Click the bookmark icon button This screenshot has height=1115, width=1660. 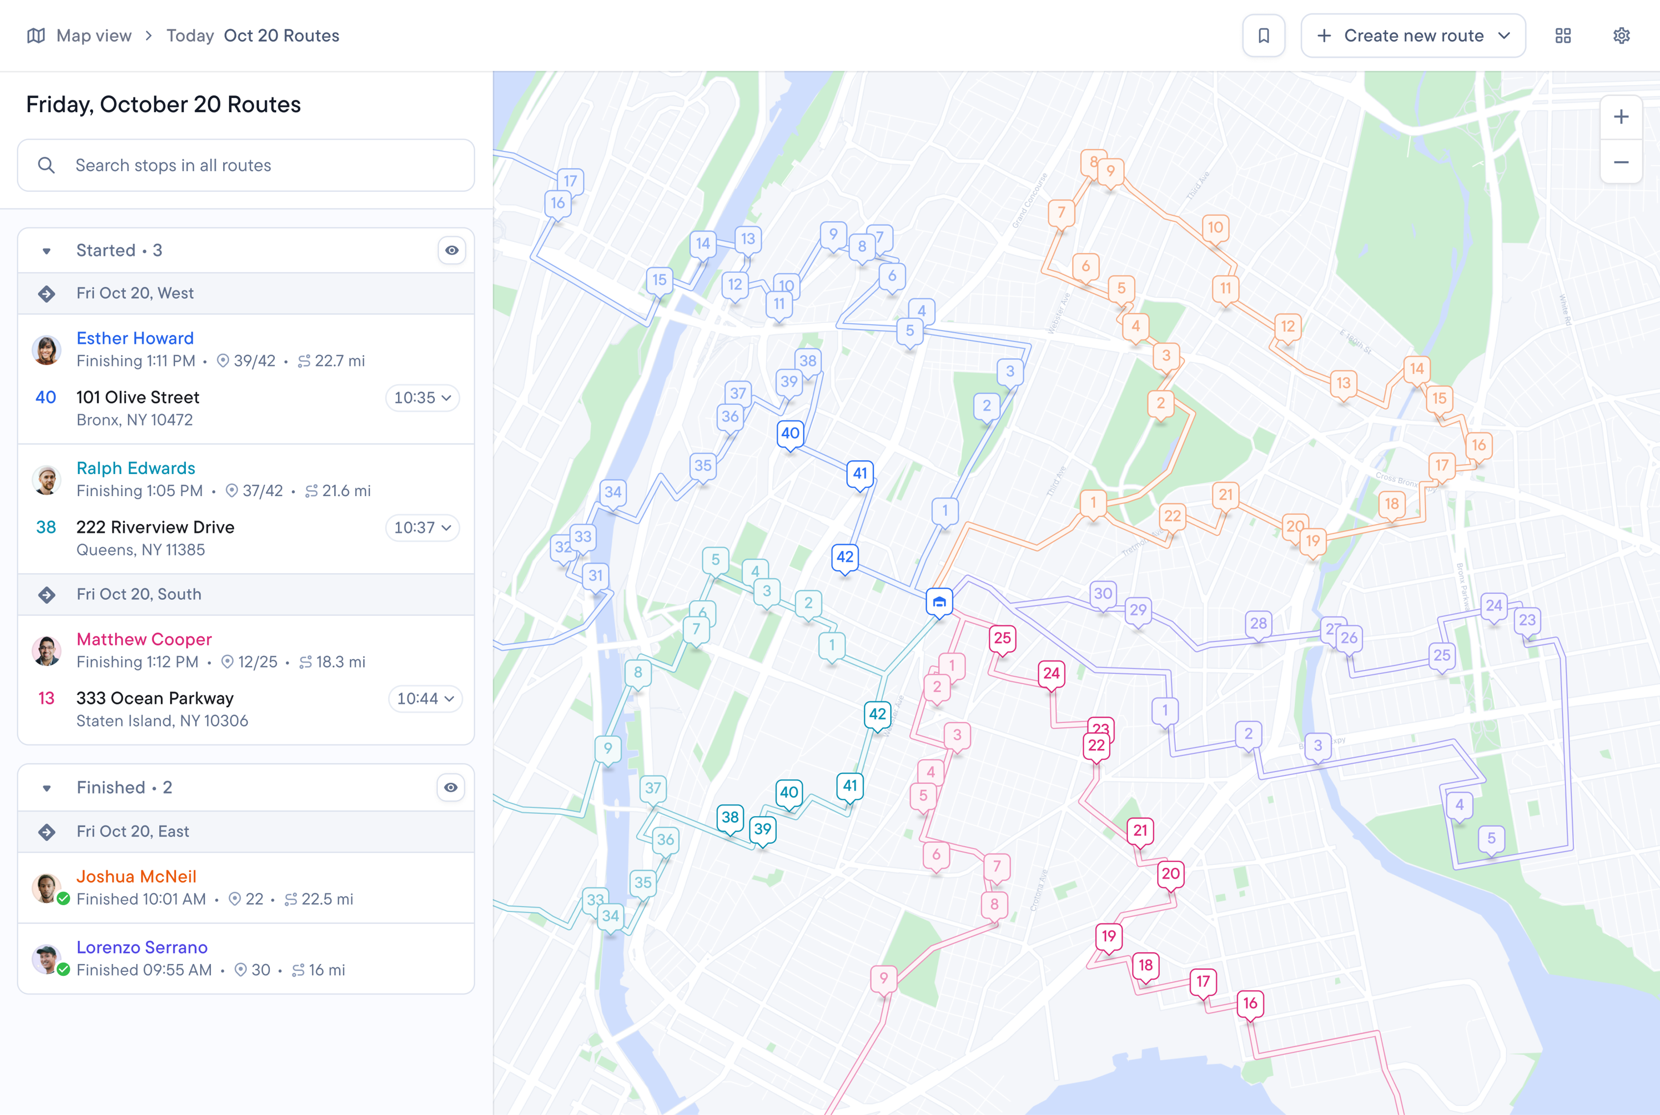click(1263, 35)
